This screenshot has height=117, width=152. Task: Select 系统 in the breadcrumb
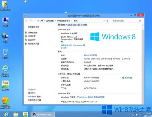(76, 21)
